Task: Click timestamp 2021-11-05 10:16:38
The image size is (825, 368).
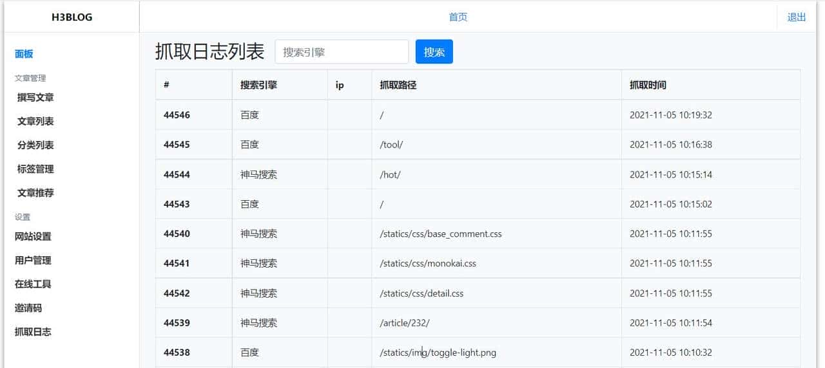Action: point(671,145)
